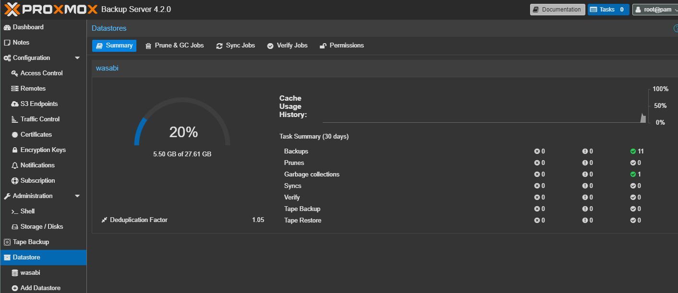Click the Notifications bell icon

(x=15, y=165)
